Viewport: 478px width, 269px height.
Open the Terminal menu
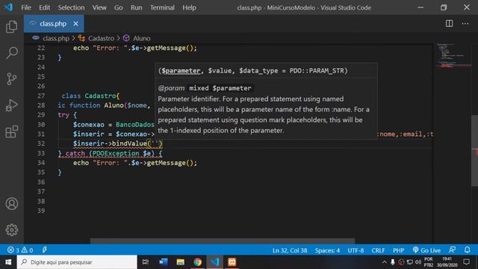point(162,7)
